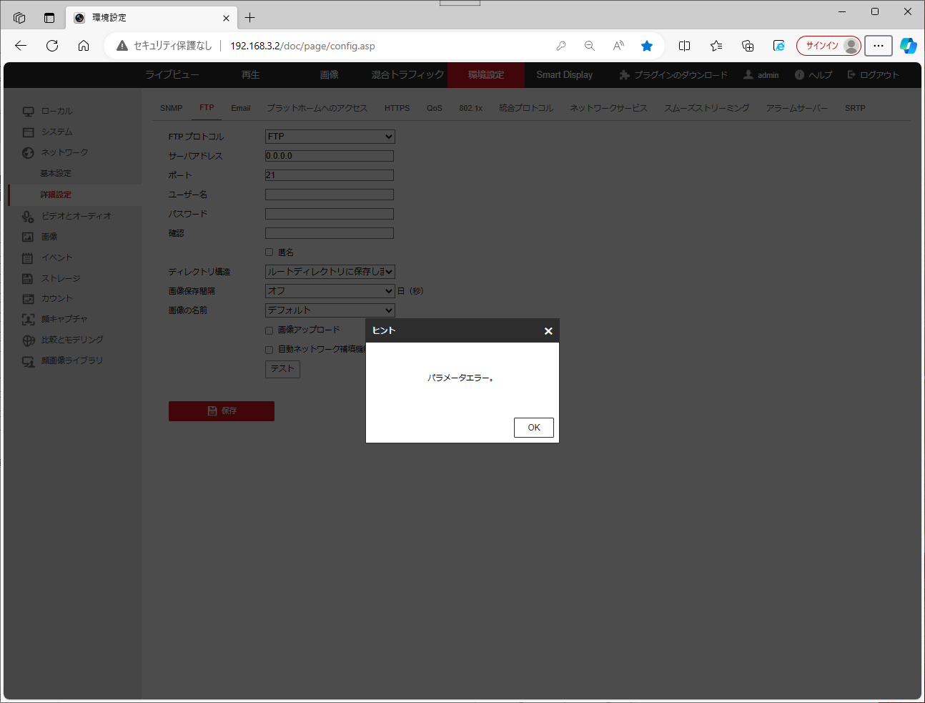The height and width of the screenshot is (703, 925).
Task: Click the zoom magnifier icon in address bar
Action: tap(590, 46)
